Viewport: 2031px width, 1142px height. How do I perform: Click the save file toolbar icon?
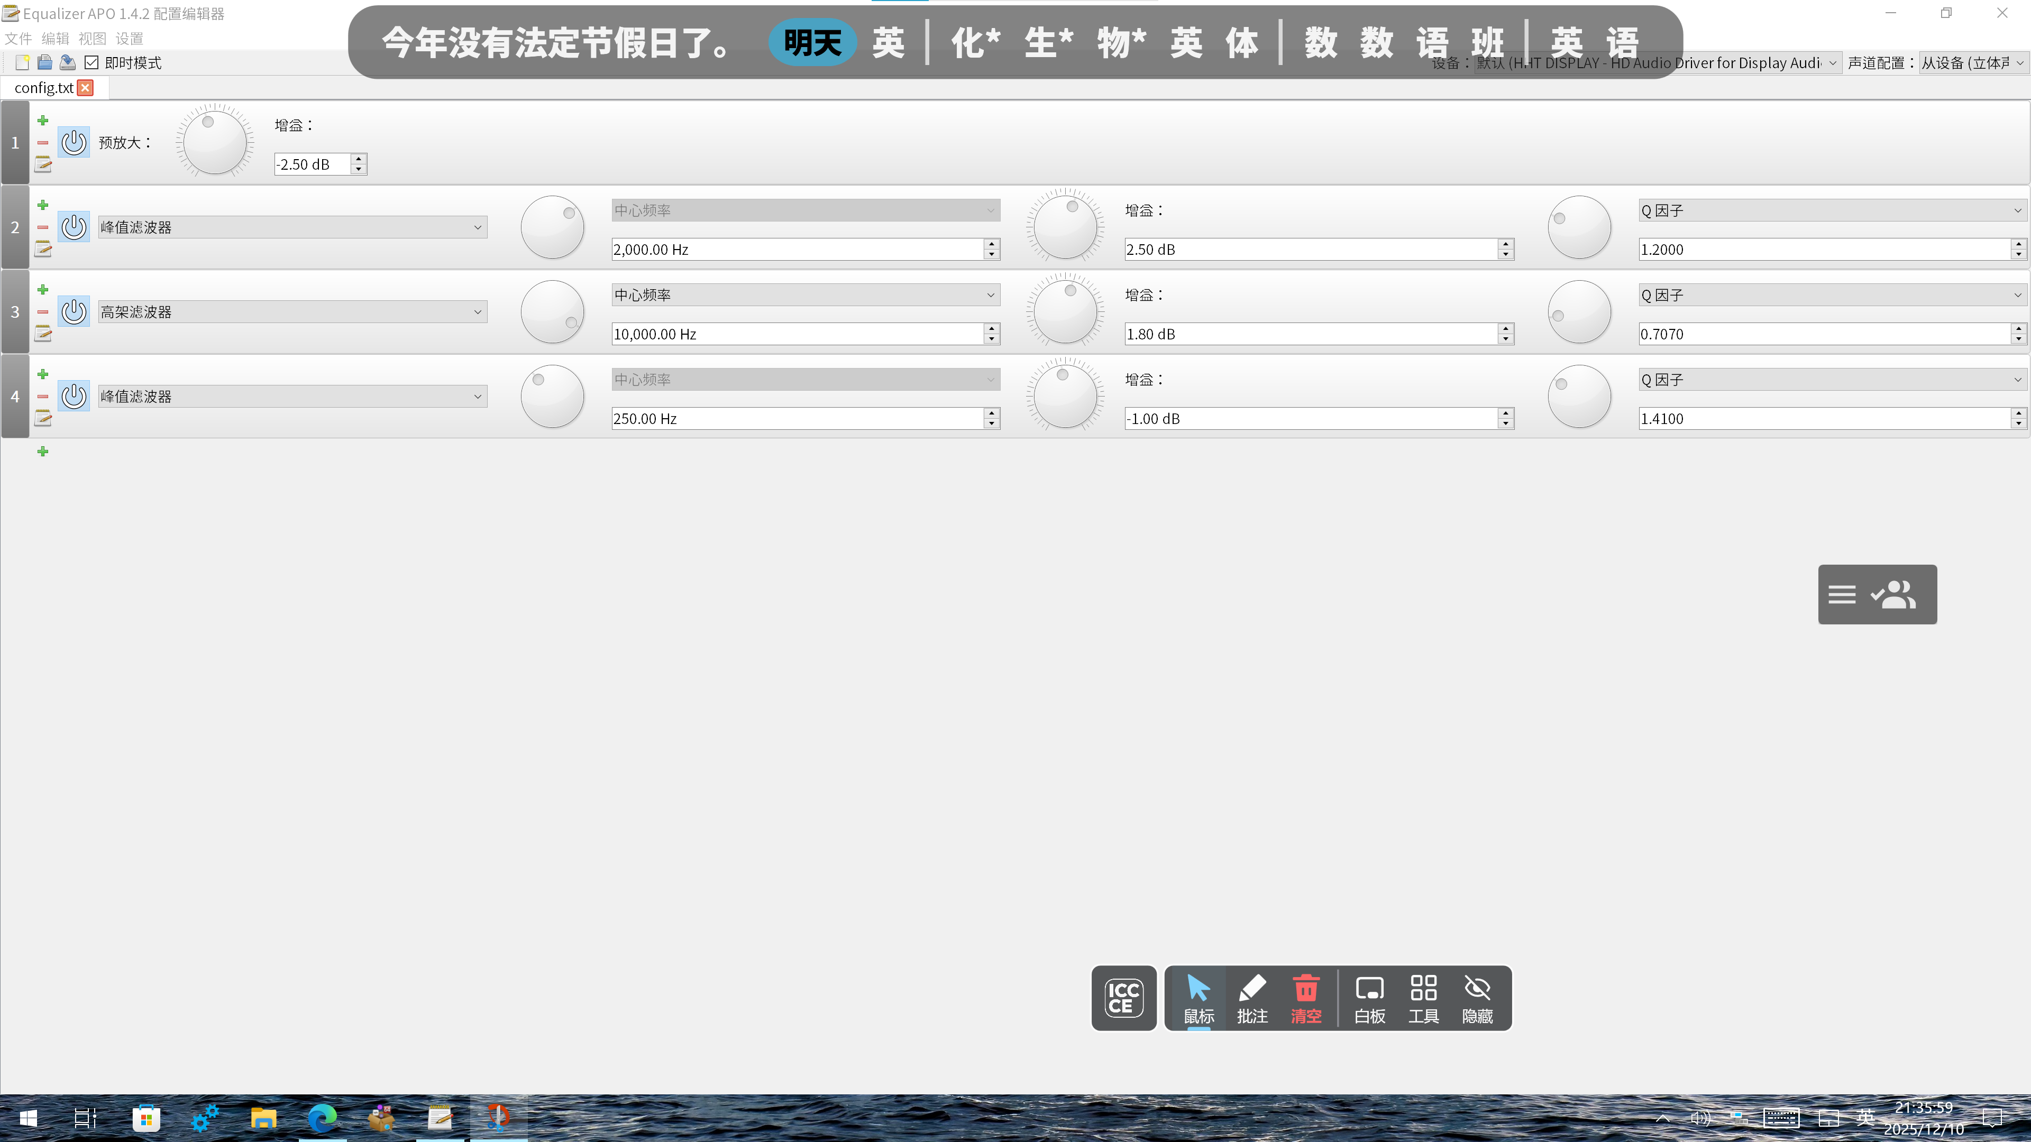tap(68, 62)
